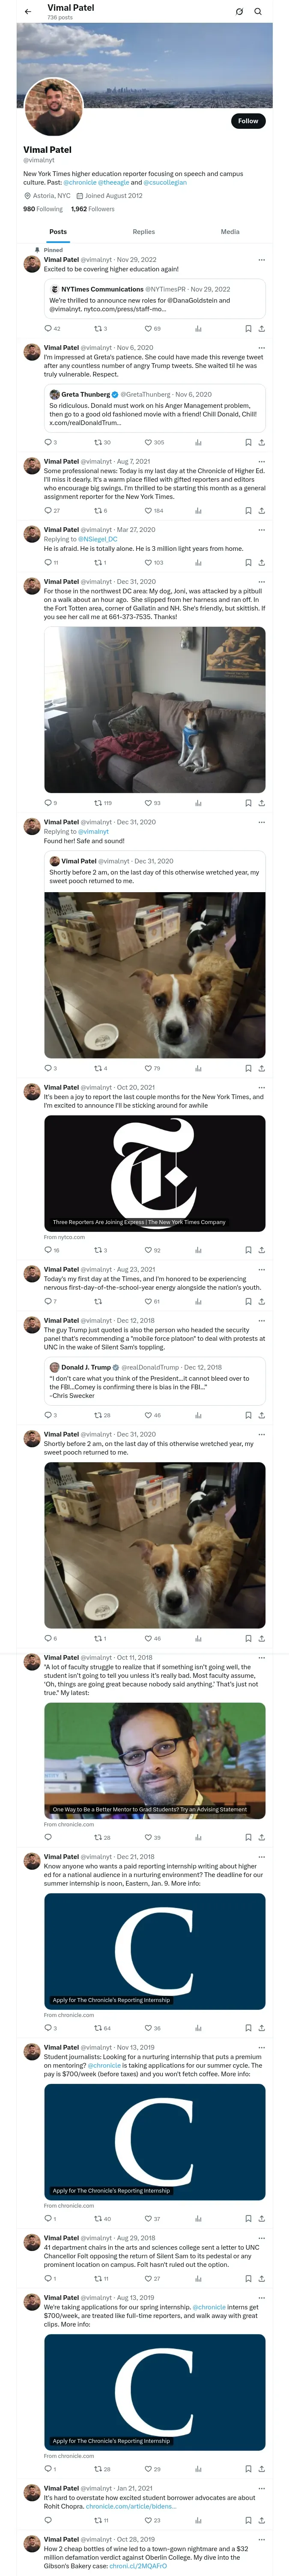Go back using the header arrow
Viewport: 289px width, 2576px height.
tap(28, 12)
